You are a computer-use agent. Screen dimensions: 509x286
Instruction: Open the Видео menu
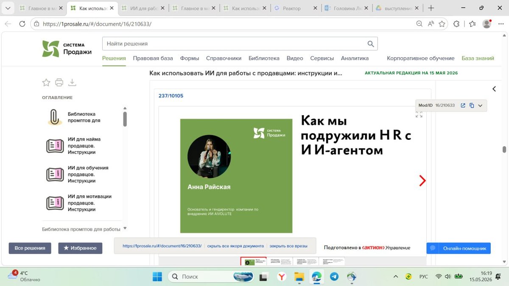pyautogui.click(x=295, y=58)
